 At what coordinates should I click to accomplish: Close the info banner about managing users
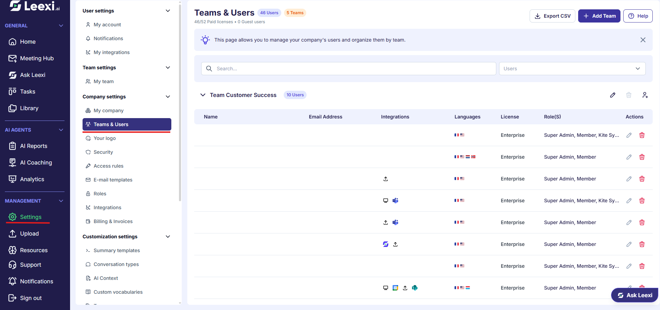click(x=643, y=40)
